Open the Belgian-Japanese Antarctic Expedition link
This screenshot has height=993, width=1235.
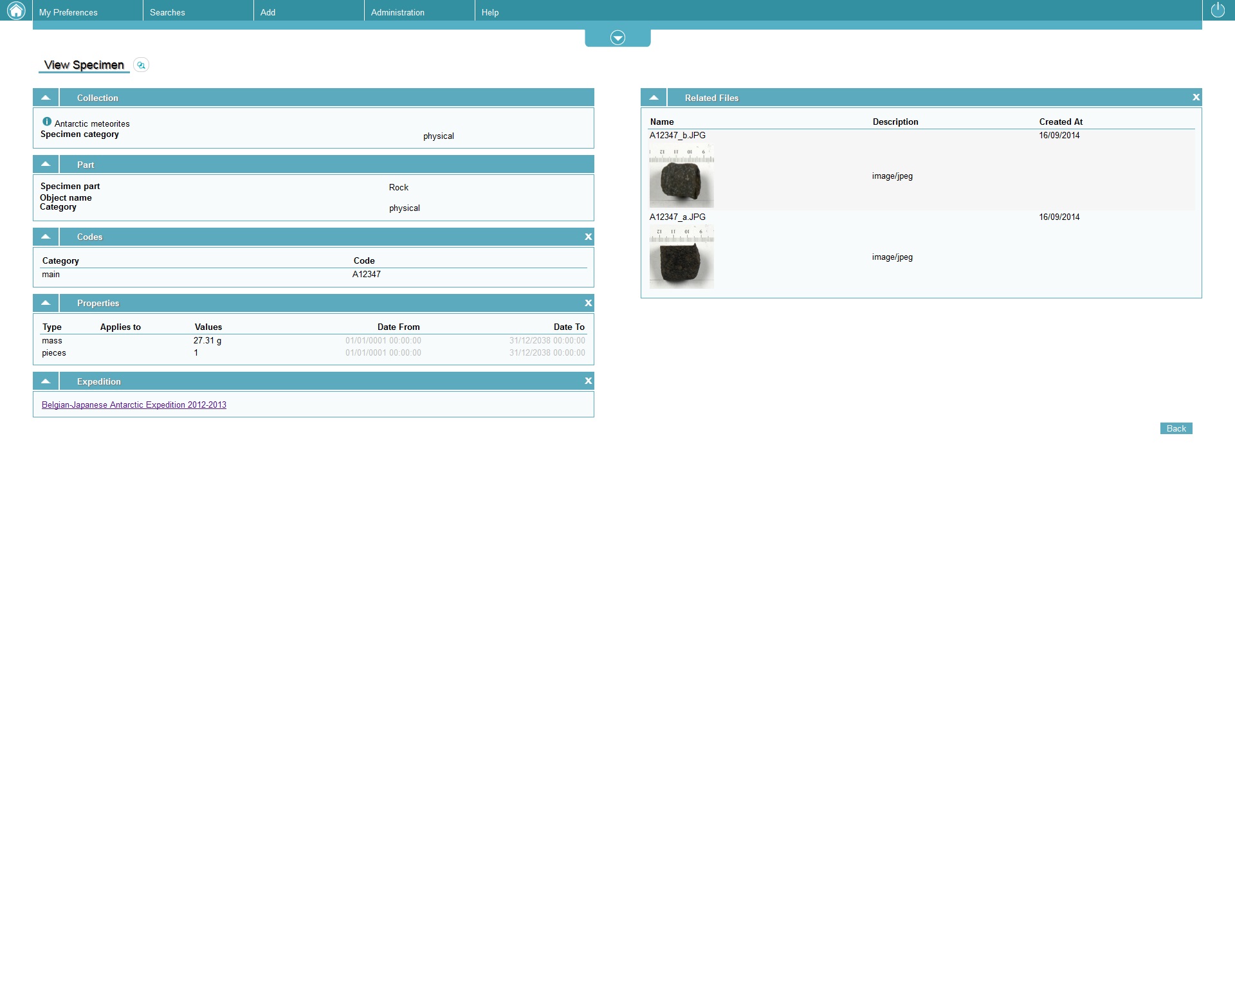[x=134, y=405]
